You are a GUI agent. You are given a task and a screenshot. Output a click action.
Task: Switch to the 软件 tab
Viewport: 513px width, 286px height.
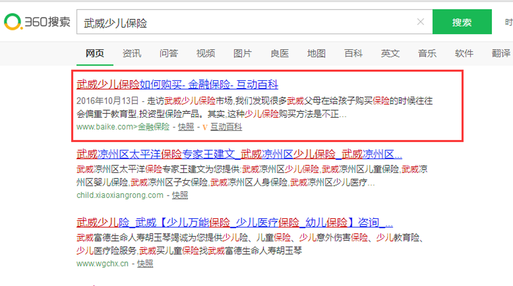[x=464, y=53]
